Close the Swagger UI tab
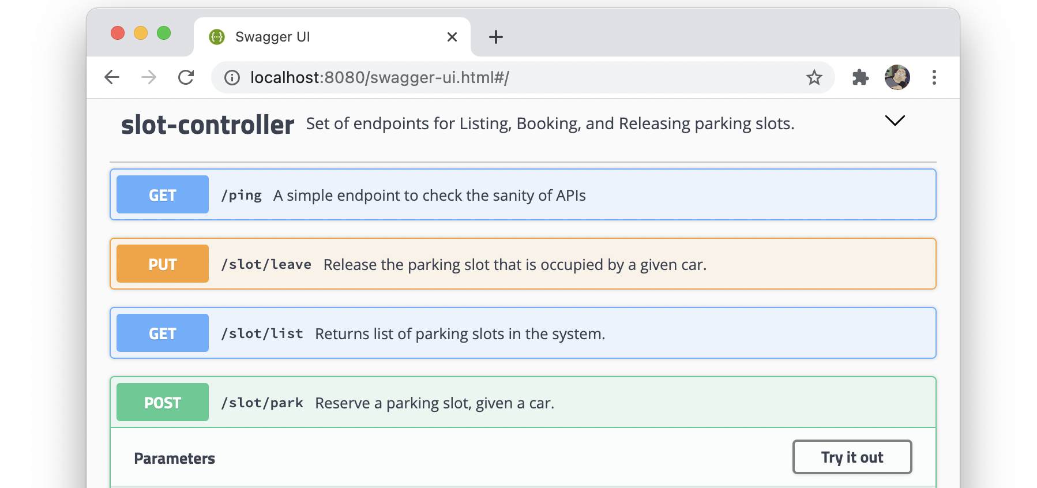The height and width of the screenshot is (488, 1037). click(452, 37)
